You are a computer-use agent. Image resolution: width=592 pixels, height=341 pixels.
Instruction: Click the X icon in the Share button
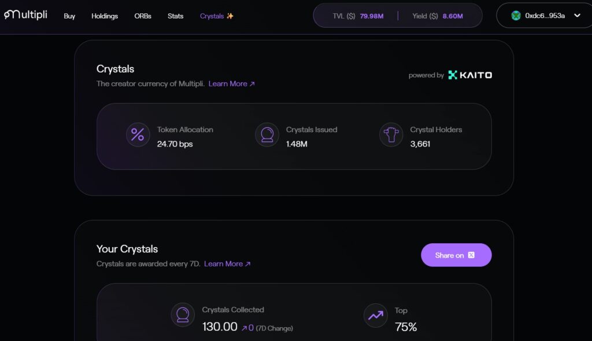click(471, 255)
